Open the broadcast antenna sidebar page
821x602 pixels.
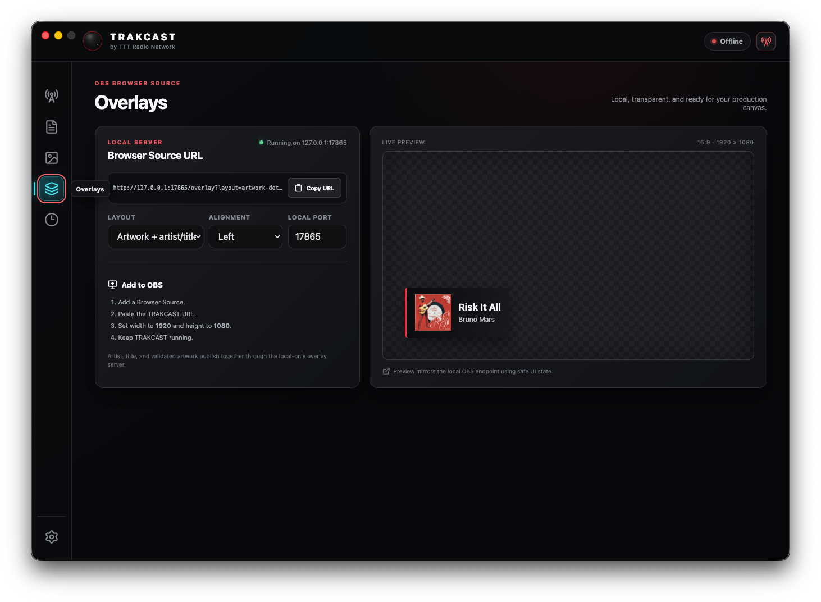[x=52, y=95]
